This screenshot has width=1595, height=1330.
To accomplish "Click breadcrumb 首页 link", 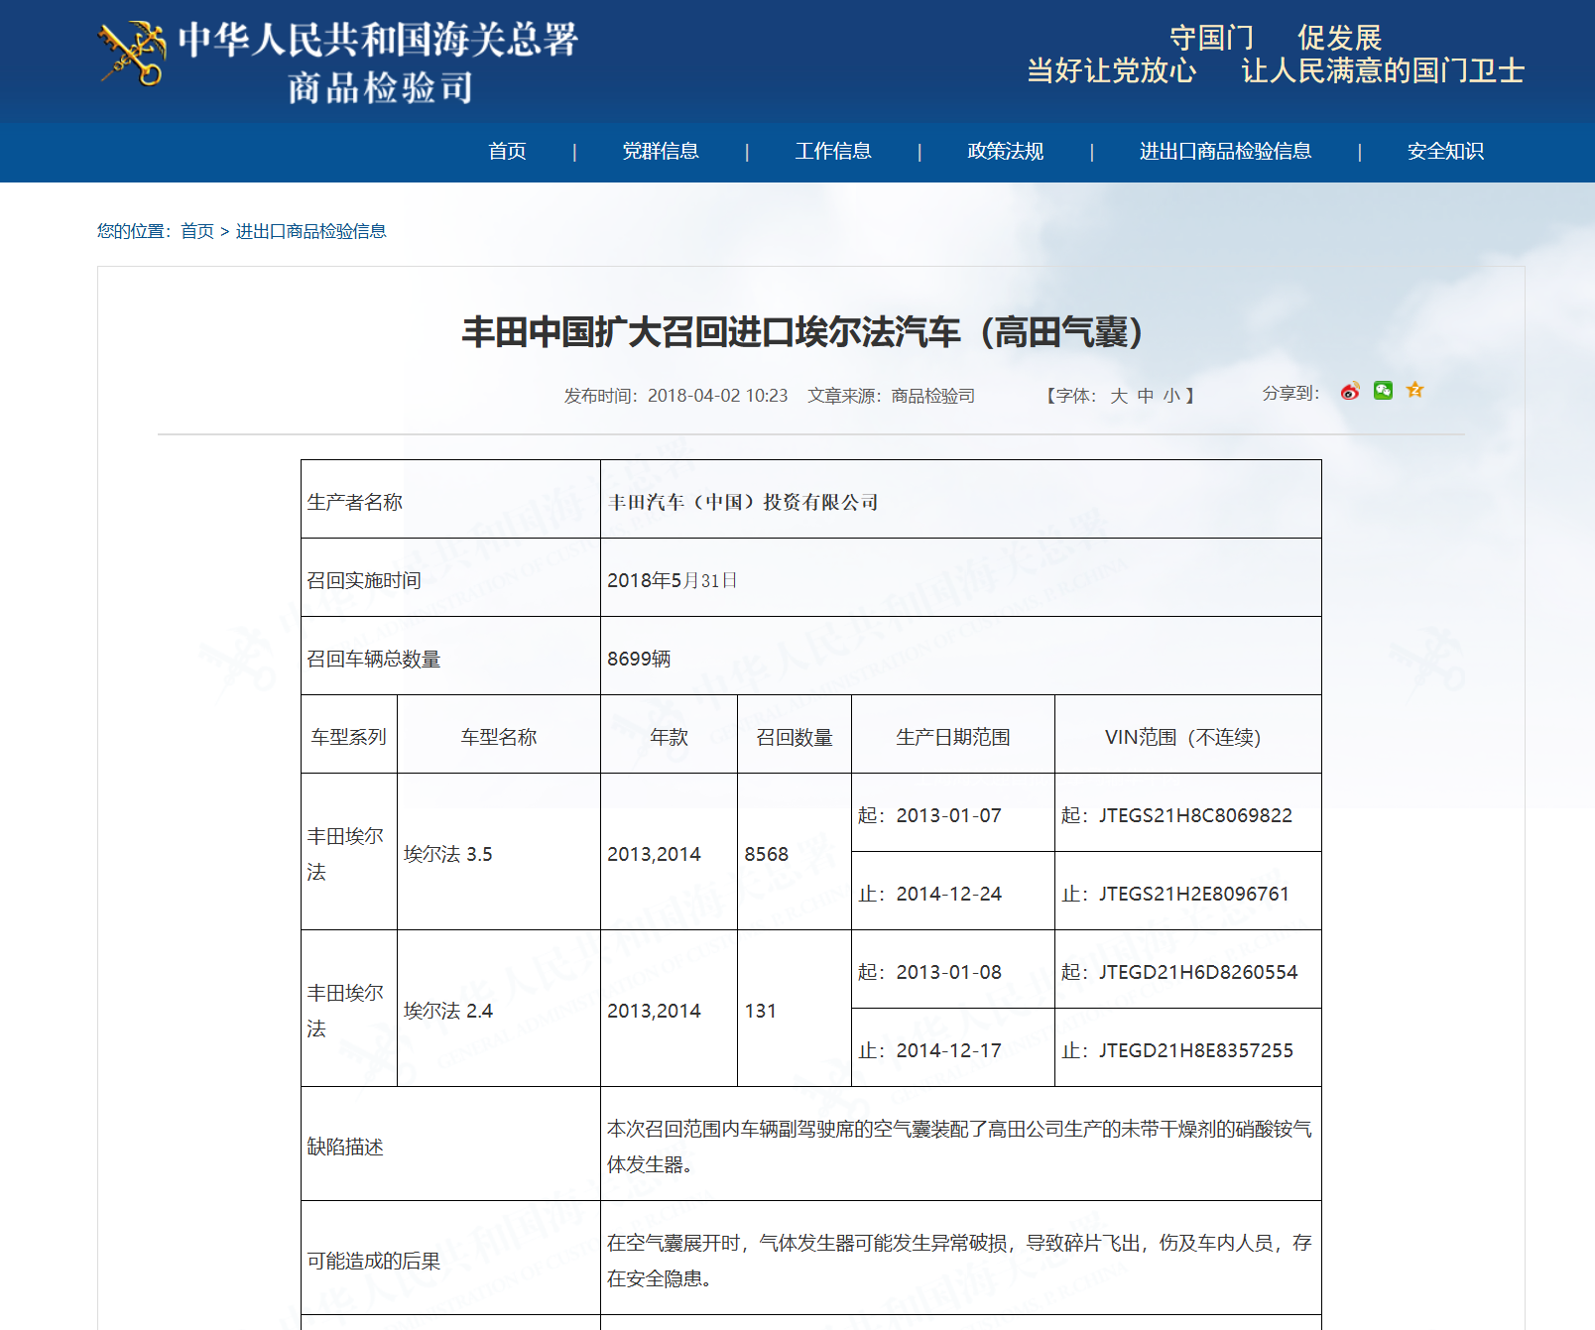I will pyautogui.click(x=197, y=231).
